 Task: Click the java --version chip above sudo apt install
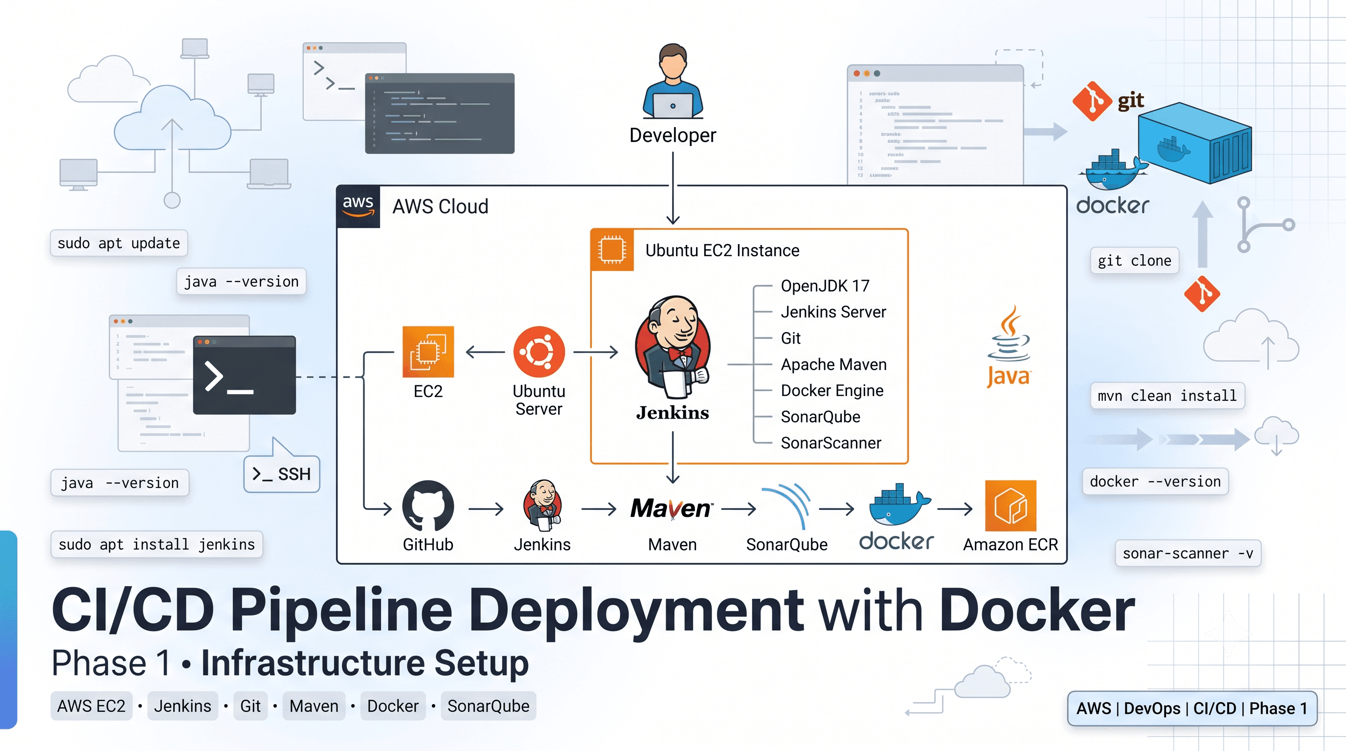(x=120, y=483)
